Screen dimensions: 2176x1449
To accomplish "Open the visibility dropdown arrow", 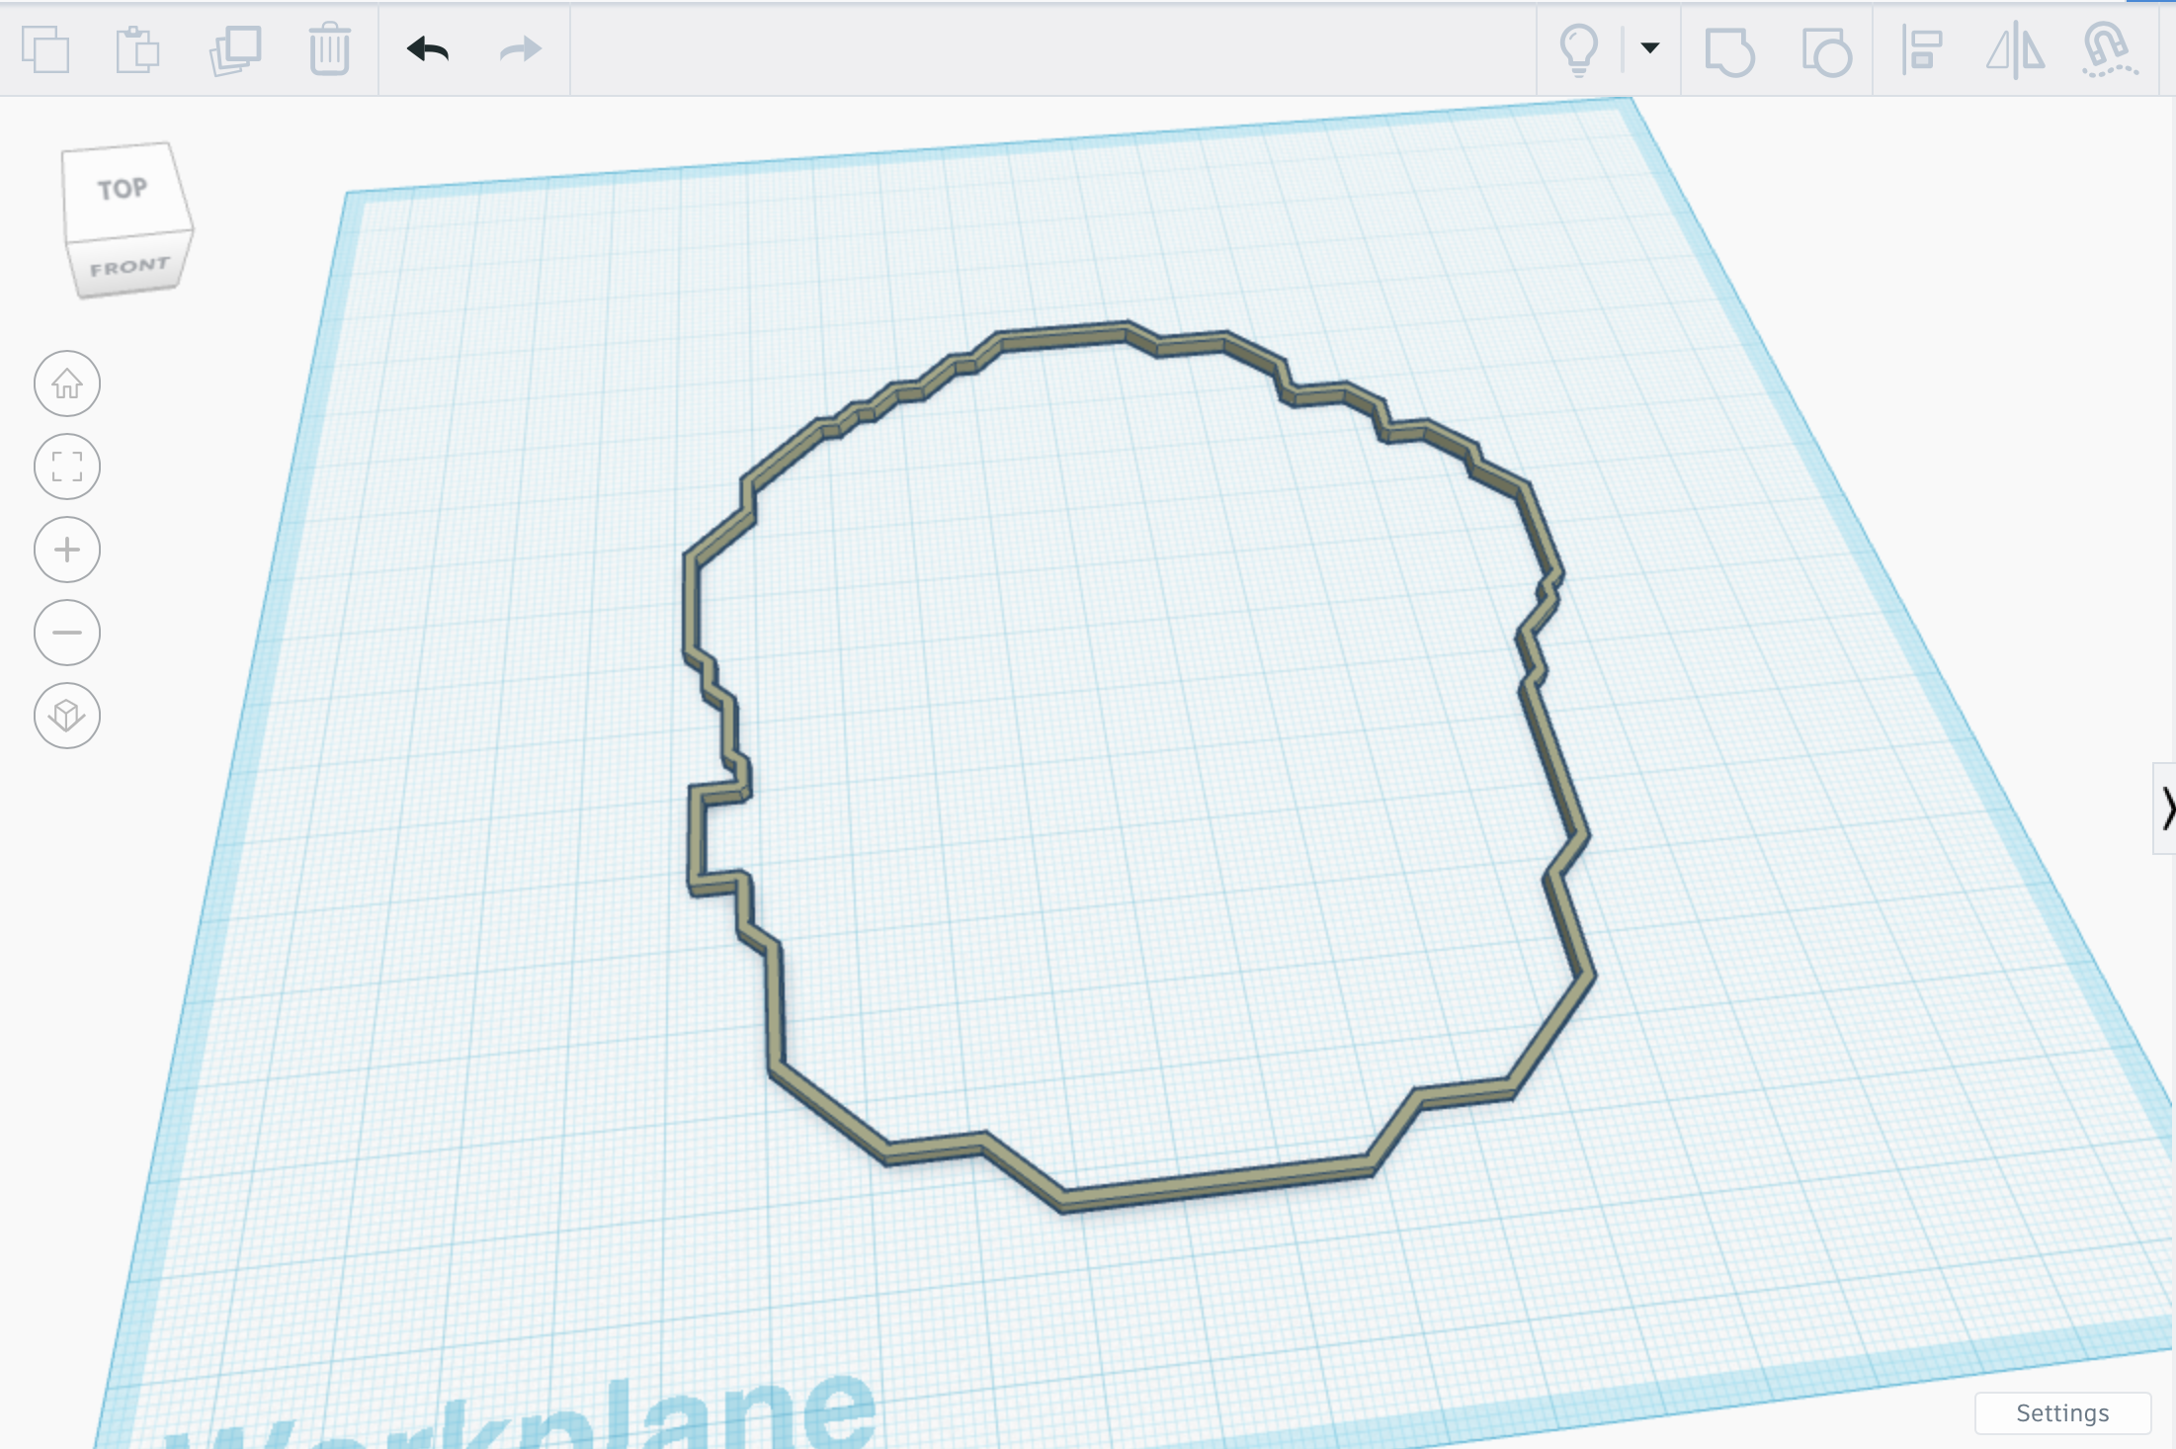I will [x=1649, y=47].
